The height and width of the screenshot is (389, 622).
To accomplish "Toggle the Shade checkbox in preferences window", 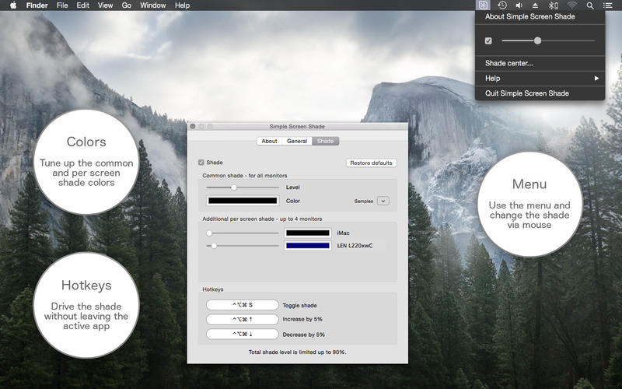I will point(201,163).
